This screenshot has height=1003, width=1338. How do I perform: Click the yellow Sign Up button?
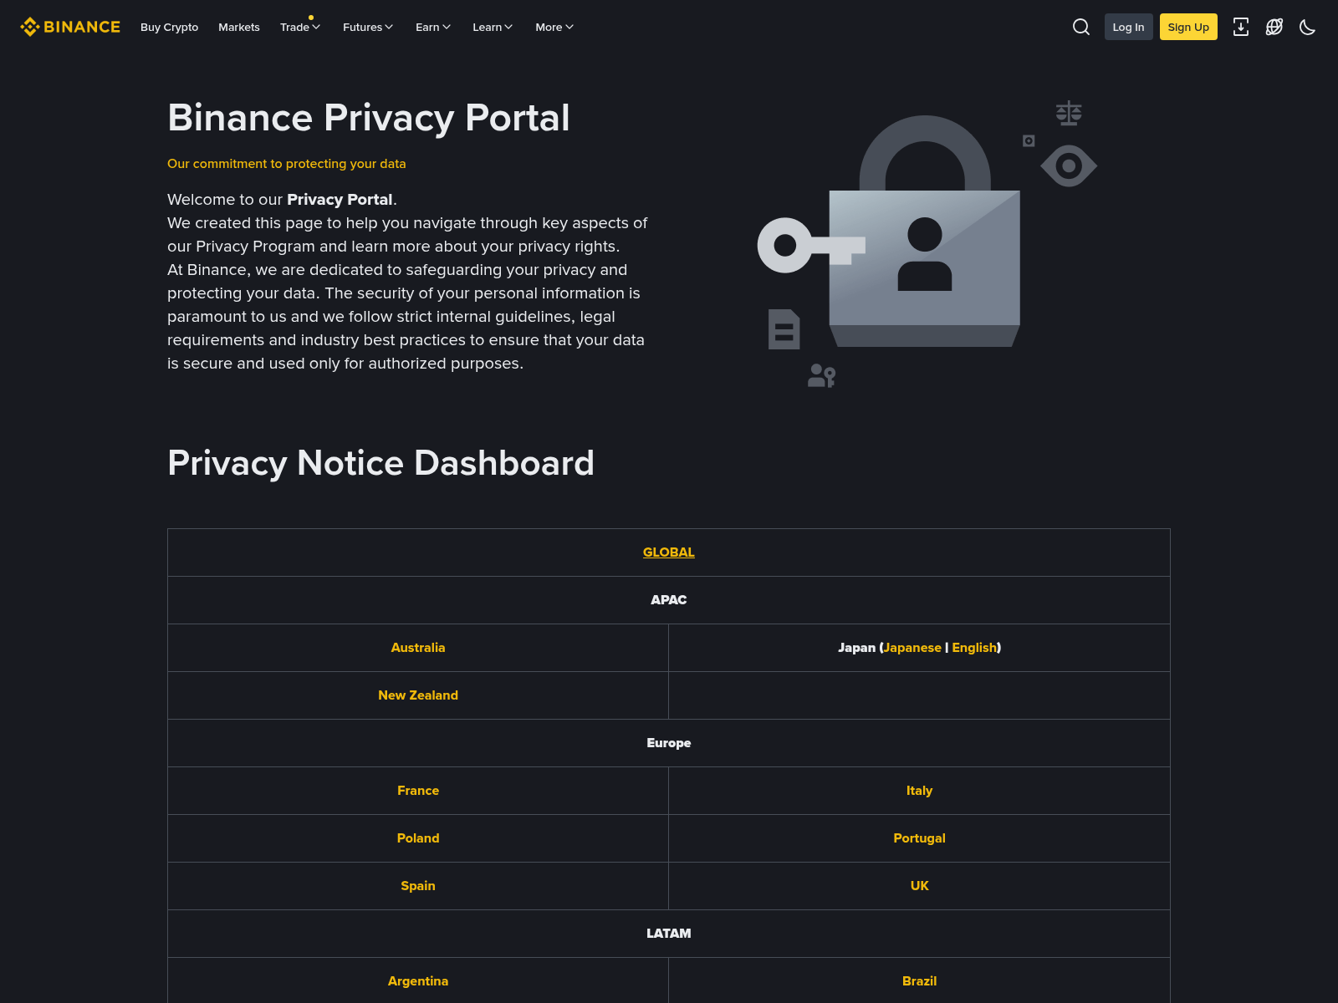[1187, 27]
